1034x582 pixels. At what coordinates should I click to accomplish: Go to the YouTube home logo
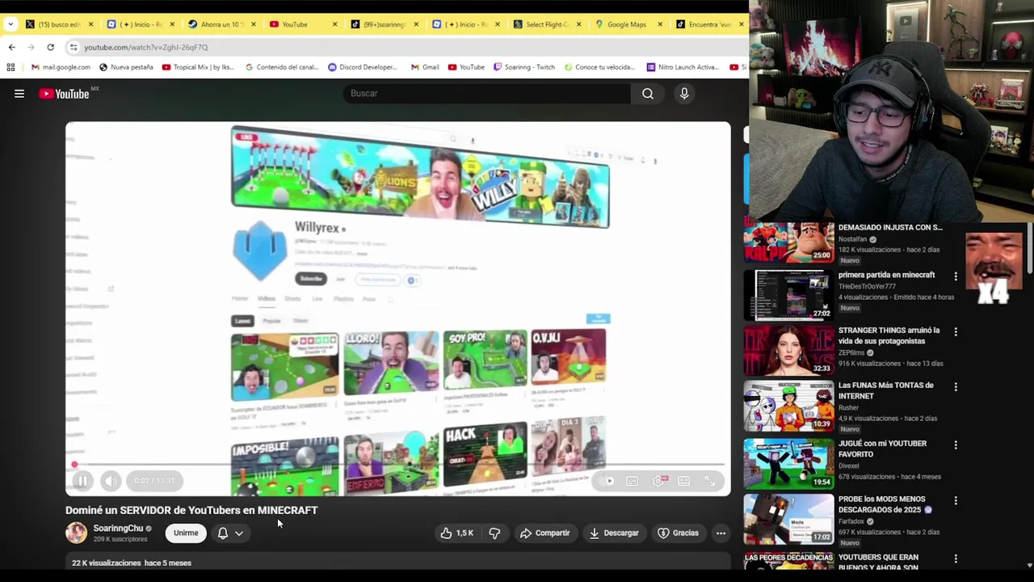pos(64,94)
